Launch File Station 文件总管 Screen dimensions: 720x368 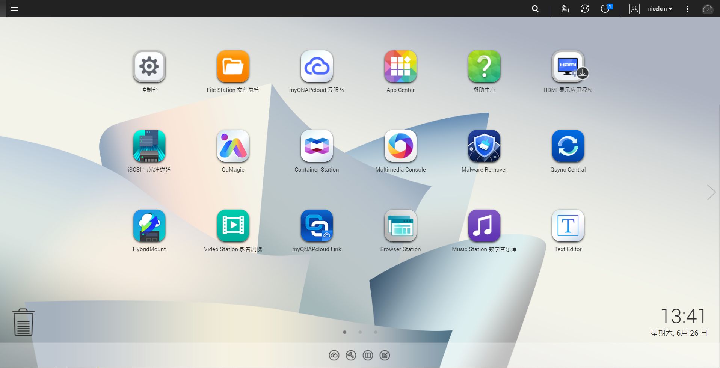[x=233, y=66]
